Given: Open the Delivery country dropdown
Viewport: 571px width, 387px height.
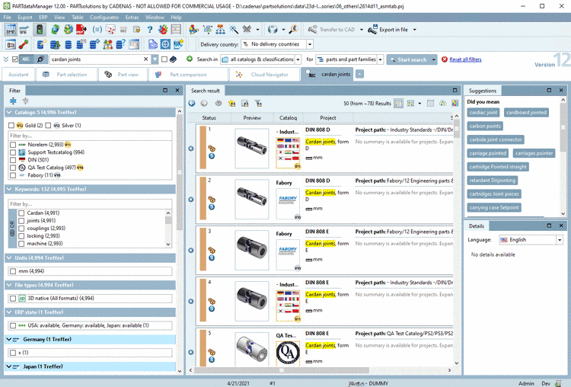Looking at the screenshot, I should click(310, 44).
